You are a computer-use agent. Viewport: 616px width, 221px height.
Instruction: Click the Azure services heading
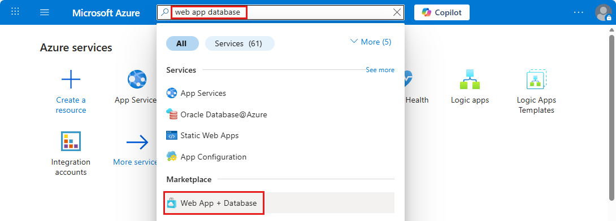point(76,48)
